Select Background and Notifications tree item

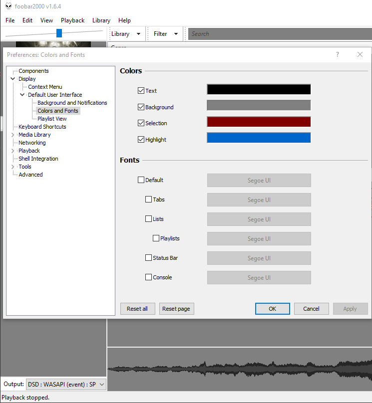72,103
